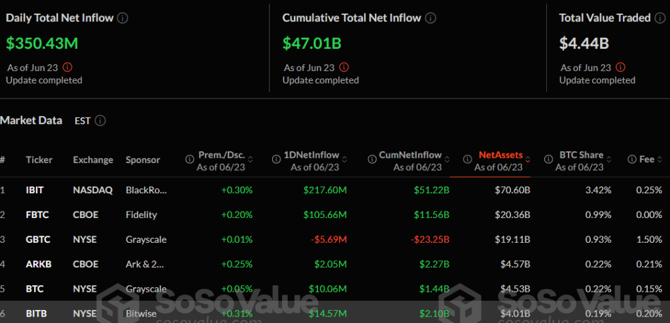Click info icon beside Daily Total Net Inflow
Image resolution: width=670 pixels, height=323 pixels.
(122, 18)
